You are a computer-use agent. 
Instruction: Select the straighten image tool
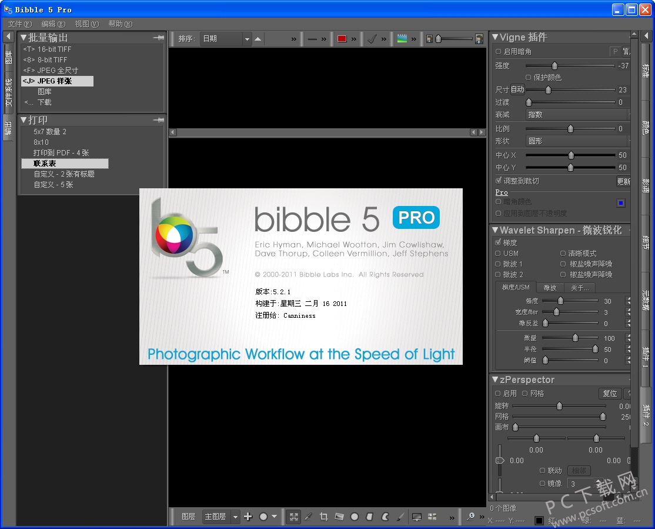click(339, 517)
